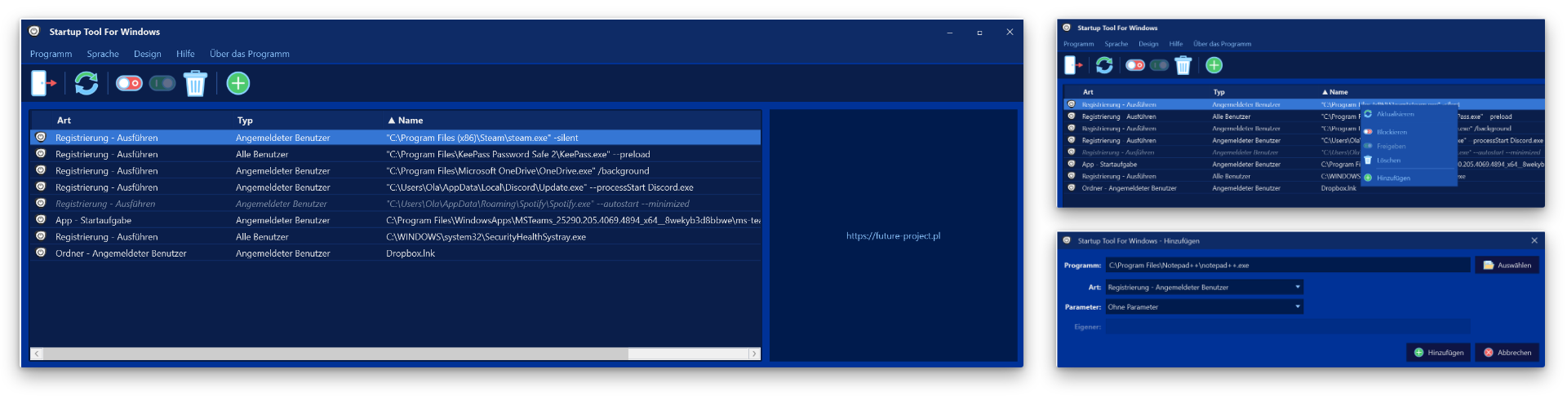Select the MSTeams WindowsApps path in main window
Viewport: 1567px width, 400px height.
[573, 220]
